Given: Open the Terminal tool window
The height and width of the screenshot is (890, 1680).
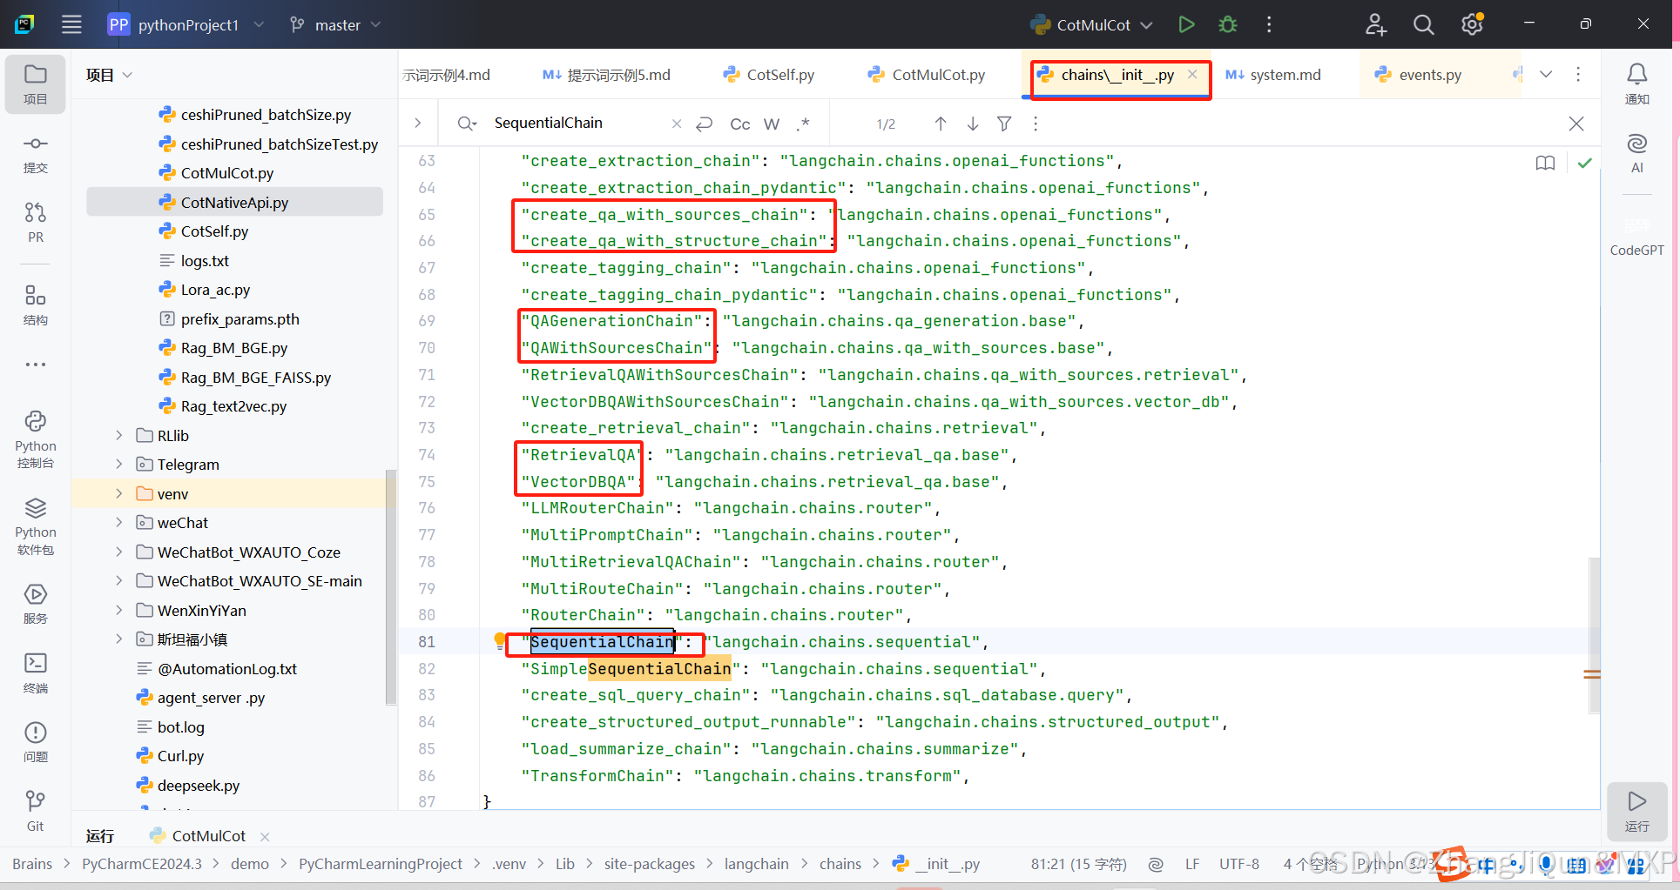Looking at the screenshot, I should point(35,673).
